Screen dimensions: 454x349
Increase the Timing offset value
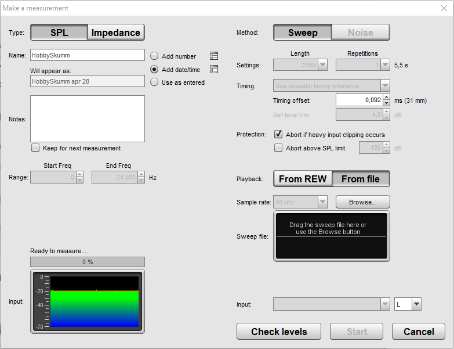pos(387,97)
